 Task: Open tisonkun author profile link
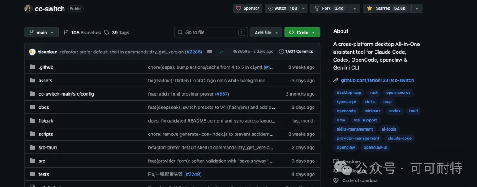(x=48, y=52)
